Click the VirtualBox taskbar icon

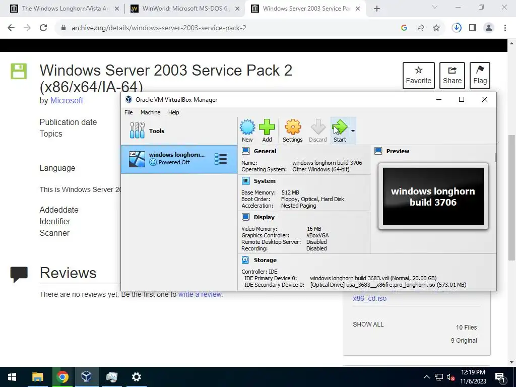[87, 377]
